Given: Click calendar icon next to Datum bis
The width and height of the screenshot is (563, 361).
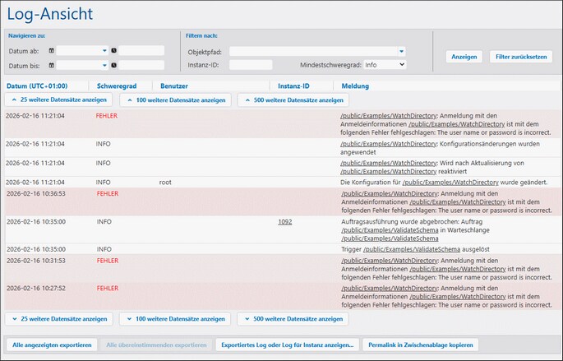Looking at the screenshot, I should point(51,66).
